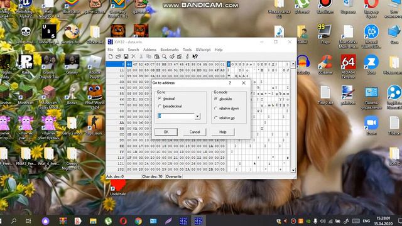Select the highlighted first hex byte 46
This screenshot has height=226, width=402.
point(129,64)
